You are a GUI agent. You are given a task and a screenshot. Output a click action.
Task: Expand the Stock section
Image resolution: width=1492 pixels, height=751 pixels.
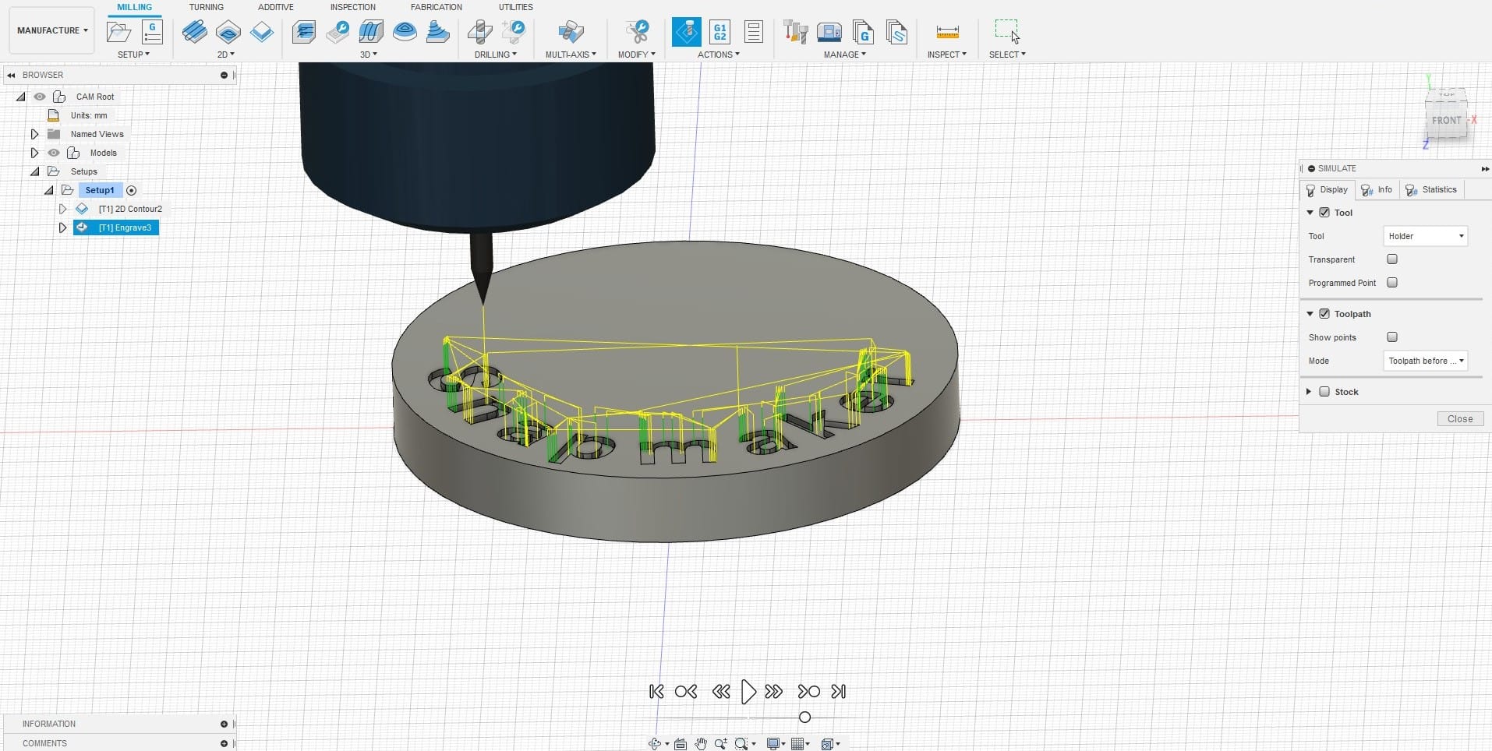[1308, 392]
